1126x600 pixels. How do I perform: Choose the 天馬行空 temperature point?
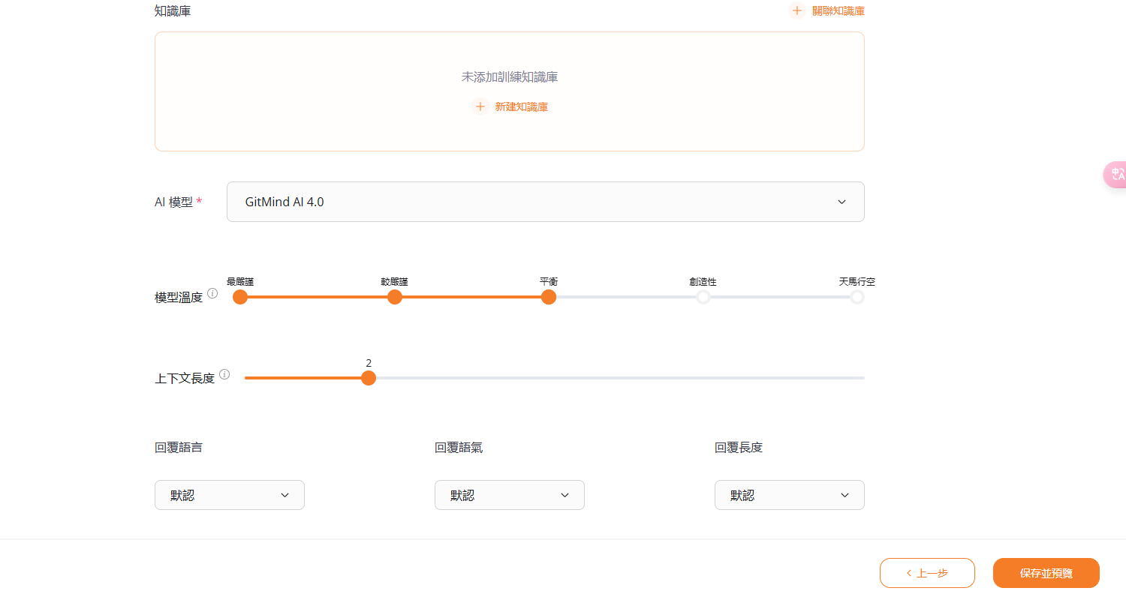857,297
